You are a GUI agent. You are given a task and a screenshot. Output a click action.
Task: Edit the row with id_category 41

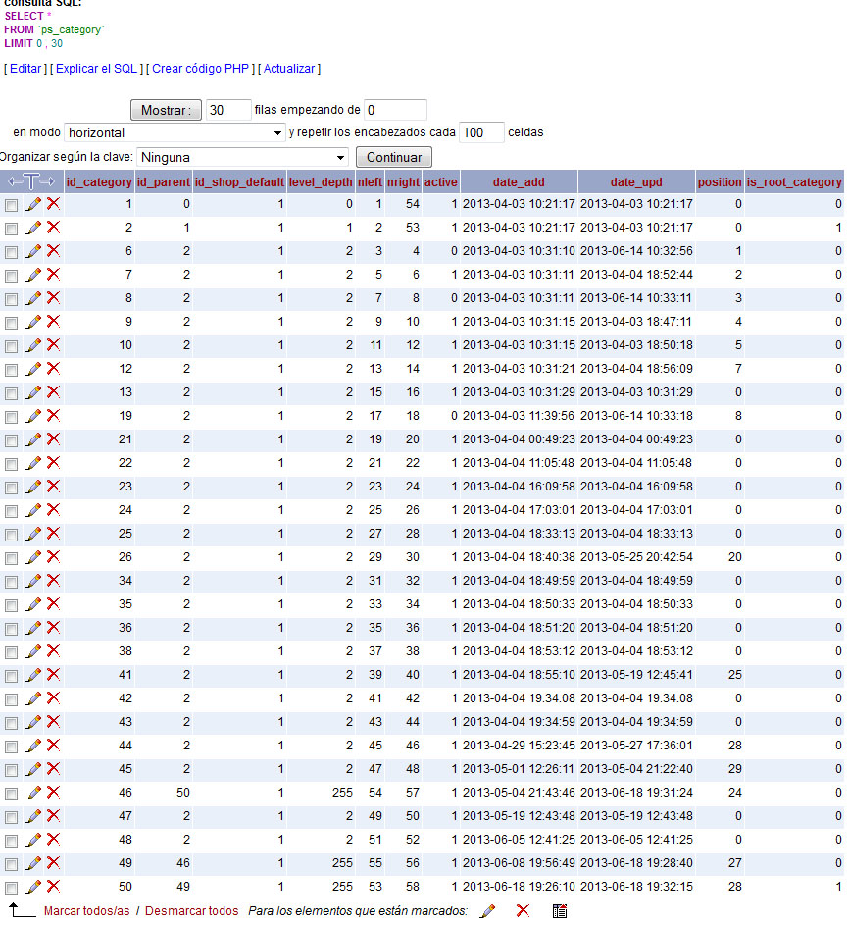(33, 675)
